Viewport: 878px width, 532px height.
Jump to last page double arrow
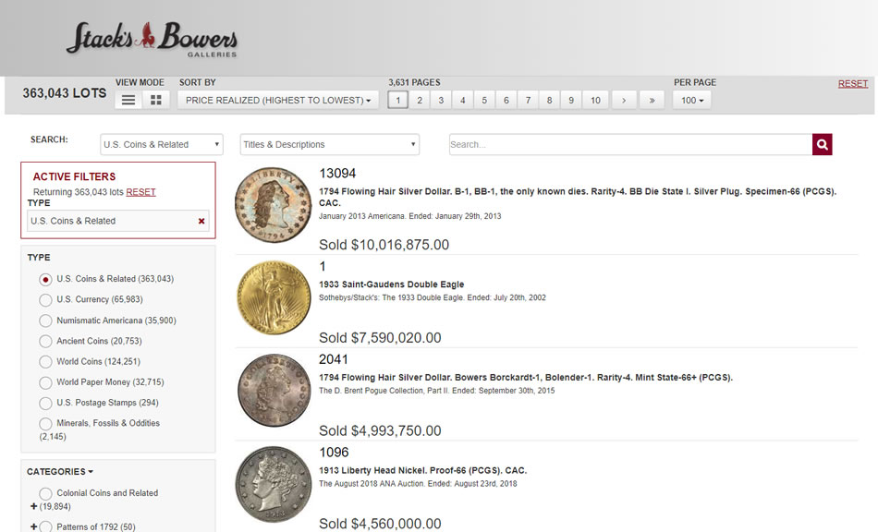(x=652, y=100)
